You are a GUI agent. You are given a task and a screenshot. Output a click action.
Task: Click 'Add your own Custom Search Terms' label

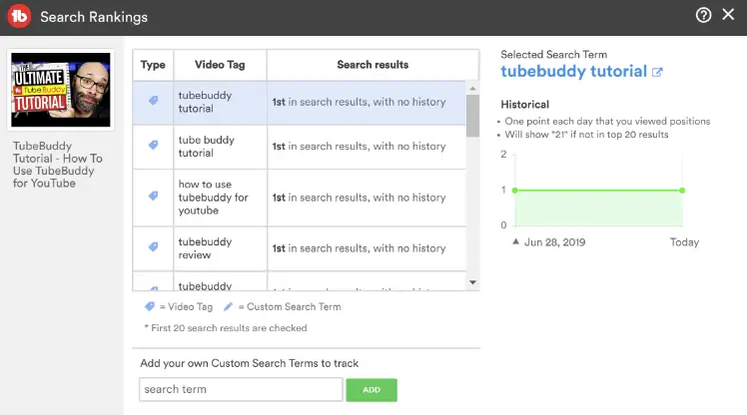click(249, 363)
